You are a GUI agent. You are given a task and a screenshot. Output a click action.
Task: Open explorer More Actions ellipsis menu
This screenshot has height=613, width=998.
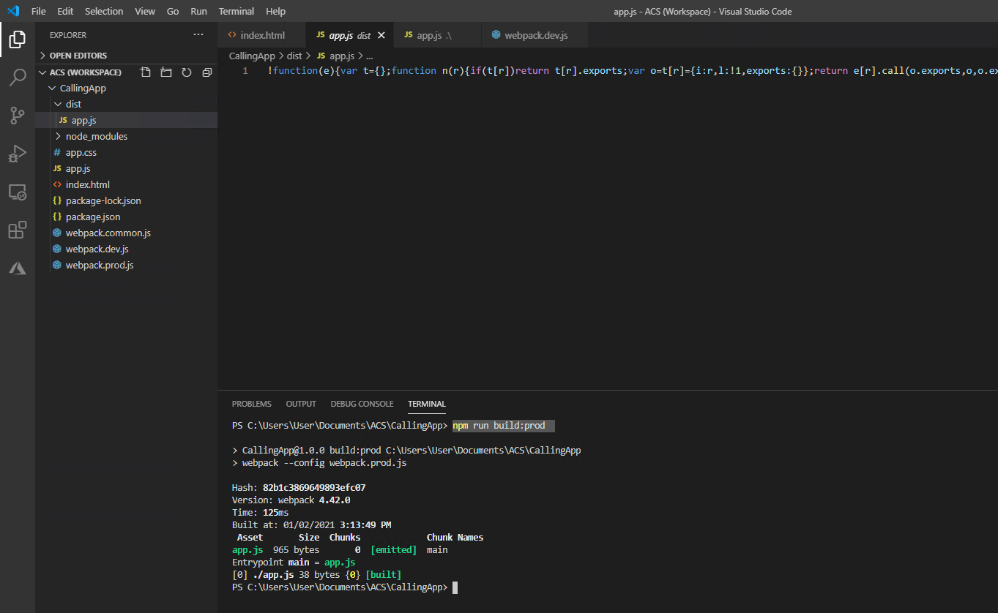click(x=198, y=35)
